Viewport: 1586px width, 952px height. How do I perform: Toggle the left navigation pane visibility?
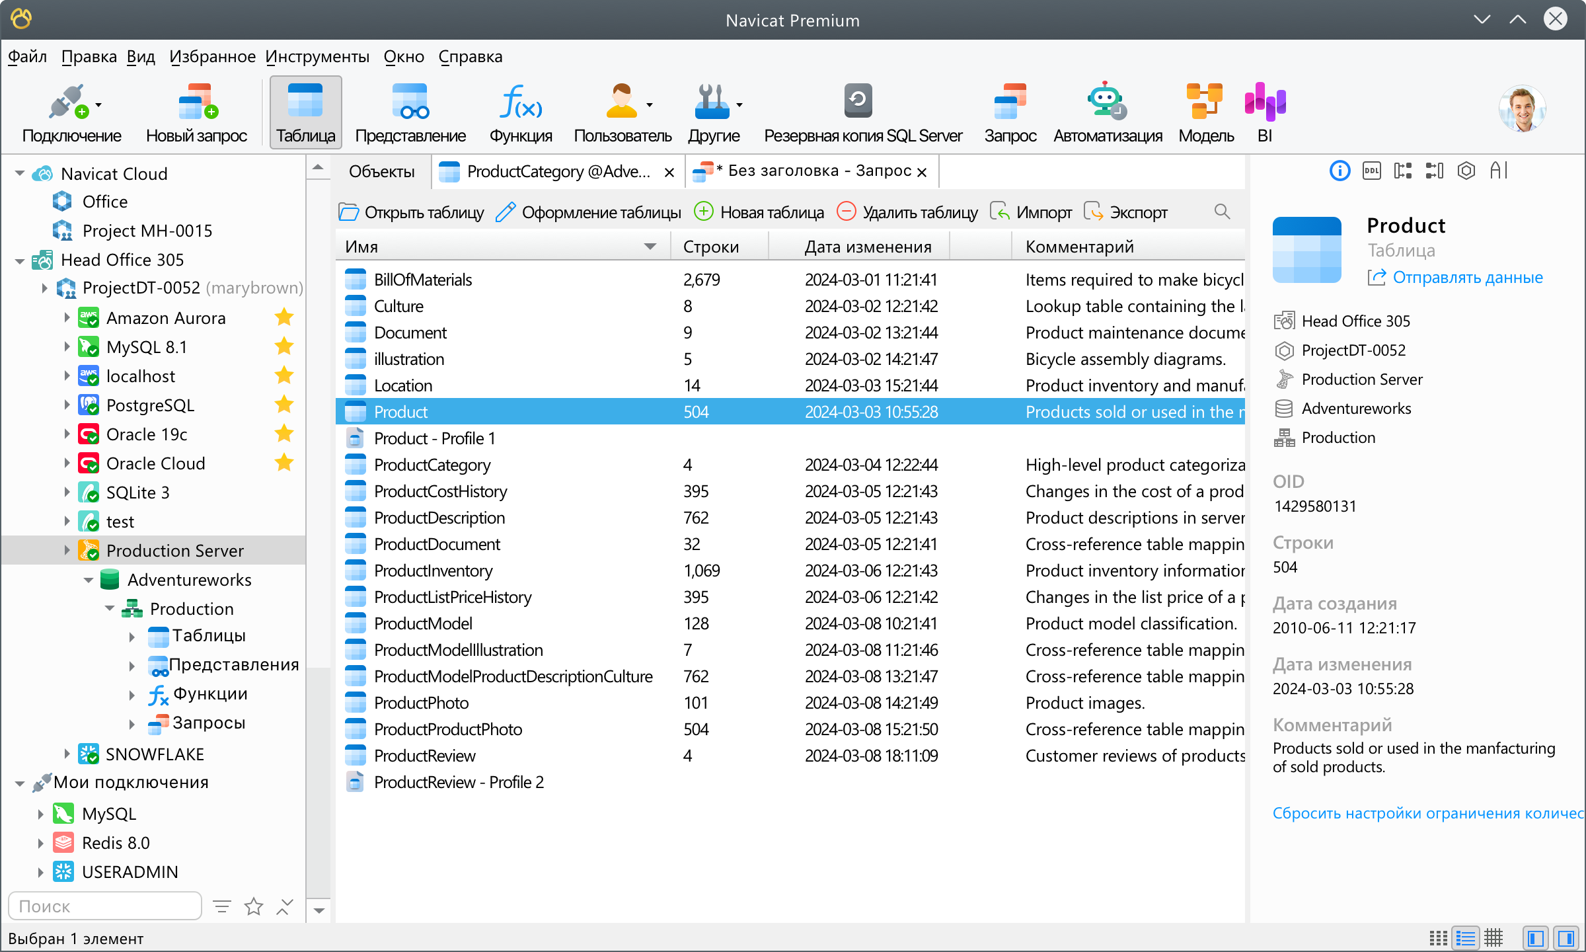(x=1536, y=937)
